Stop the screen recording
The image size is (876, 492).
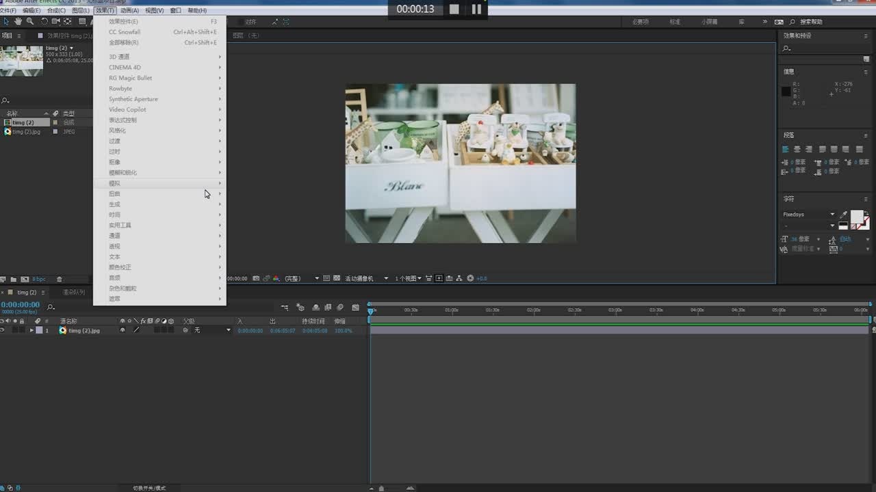[454, 9]
